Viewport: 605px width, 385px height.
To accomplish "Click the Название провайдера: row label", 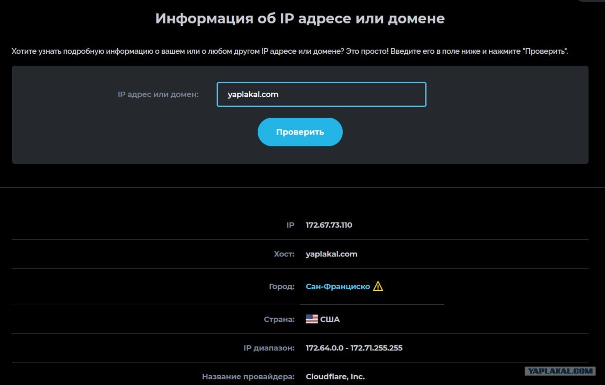I will [x=248, y=377].
